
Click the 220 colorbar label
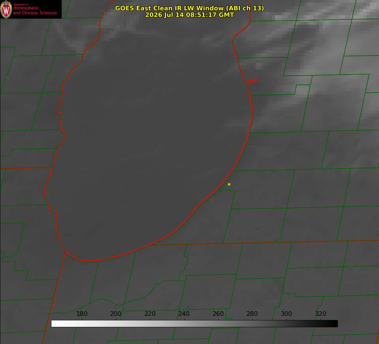(x=150, y=314)
